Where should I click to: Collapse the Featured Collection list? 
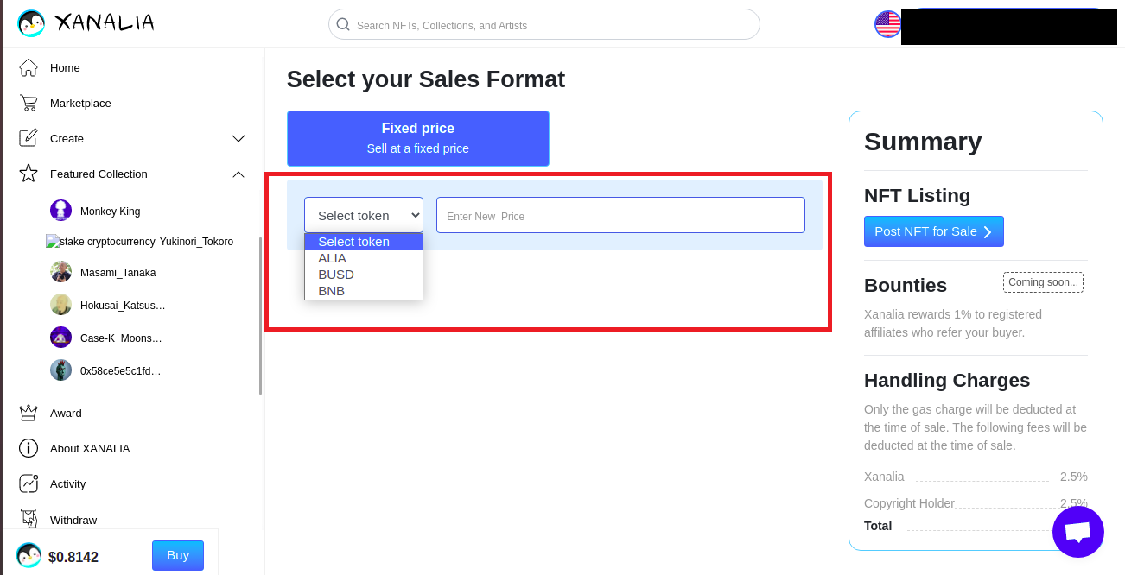pos(238,174)
